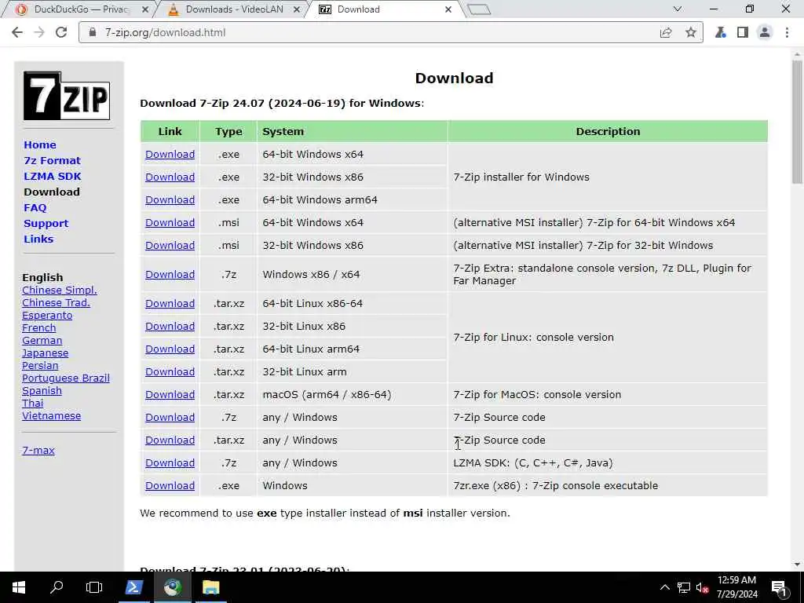Viewport: 804px width, 603px height.
Task: Open PowerShell from the taskbar
Action: tap(133, 587)
